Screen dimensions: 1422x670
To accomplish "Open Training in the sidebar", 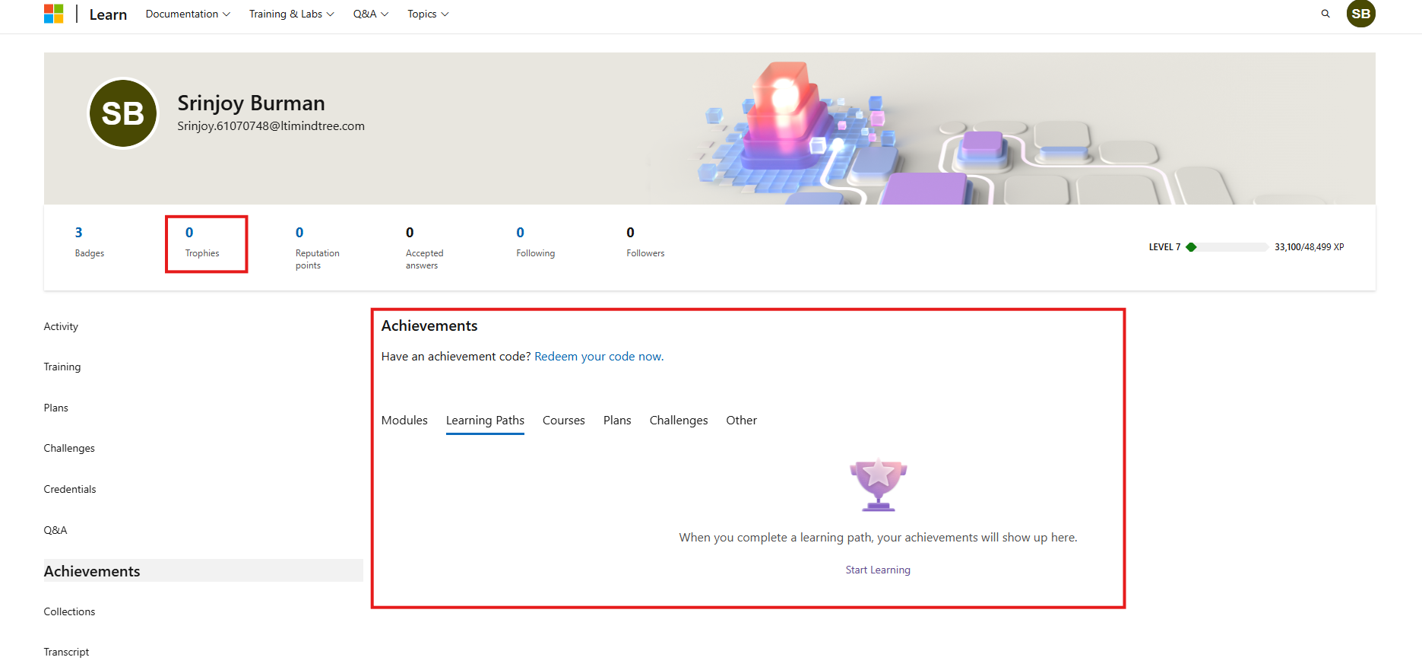I will pos(62,367).
